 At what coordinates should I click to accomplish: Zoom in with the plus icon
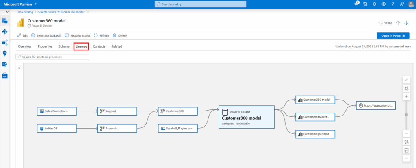[x=406, y=96]
